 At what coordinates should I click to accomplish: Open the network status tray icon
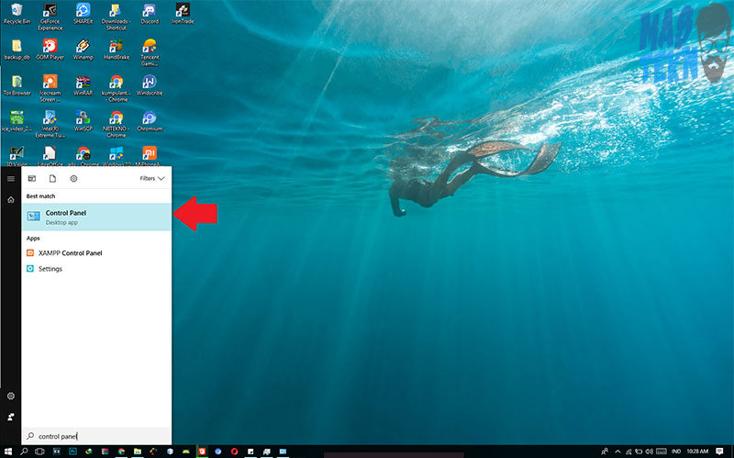tap(628, 452)
